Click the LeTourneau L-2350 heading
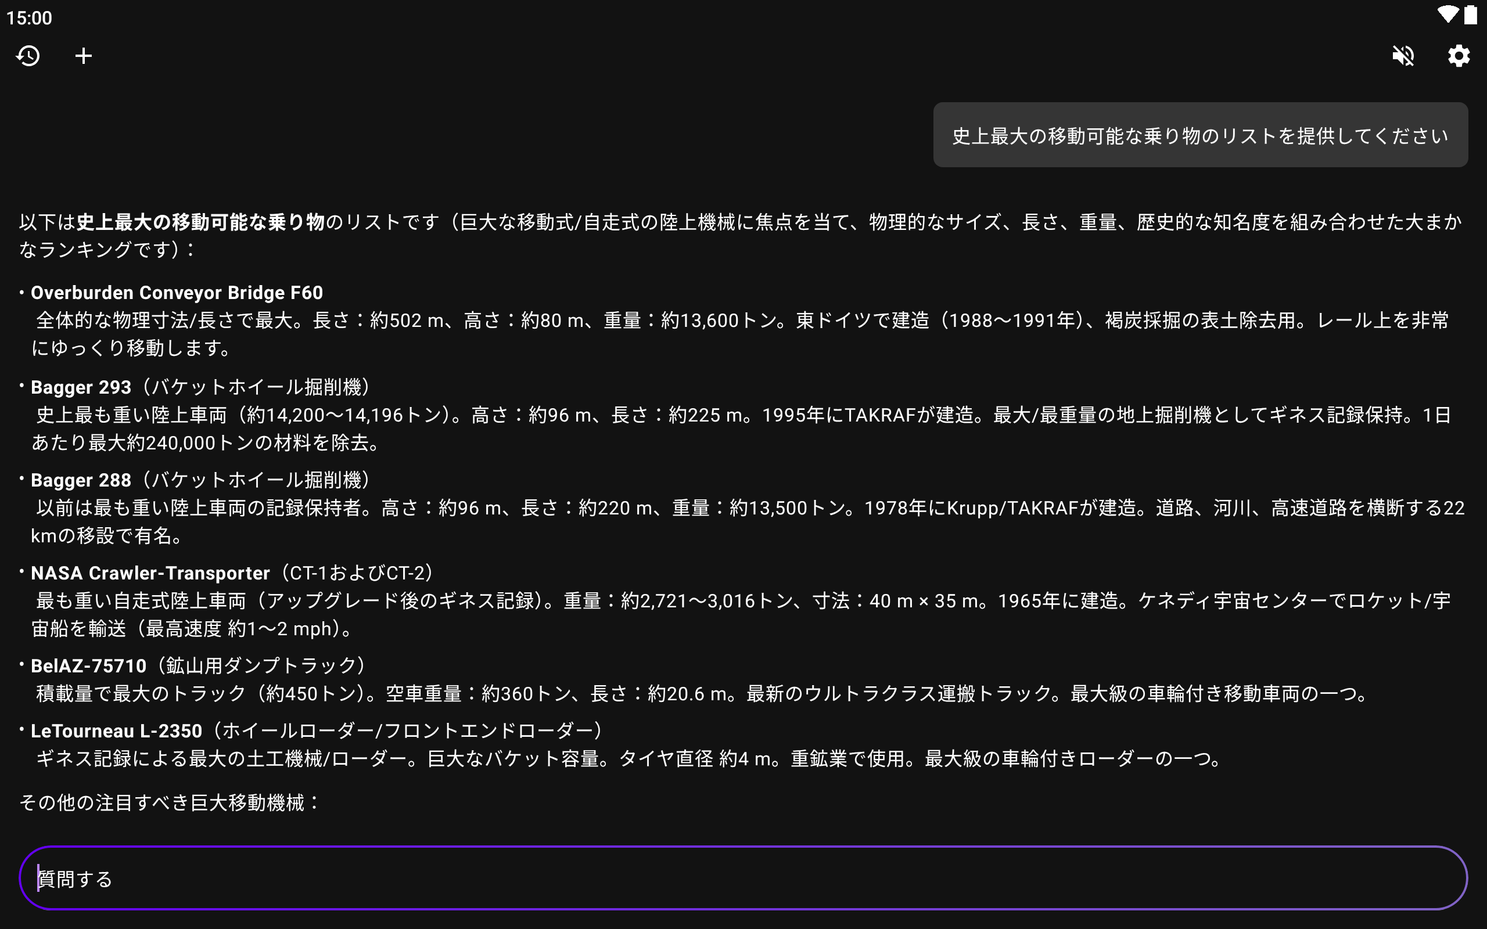Image resolution: width=1487 pixels, height=929 pixels. pyautogui.click(x=117, y=730)
